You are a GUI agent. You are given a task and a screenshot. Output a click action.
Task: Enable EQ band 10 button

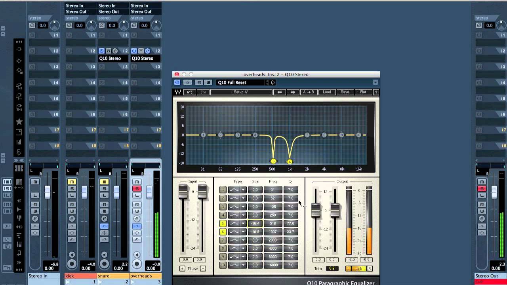click(x=223, y=265)
